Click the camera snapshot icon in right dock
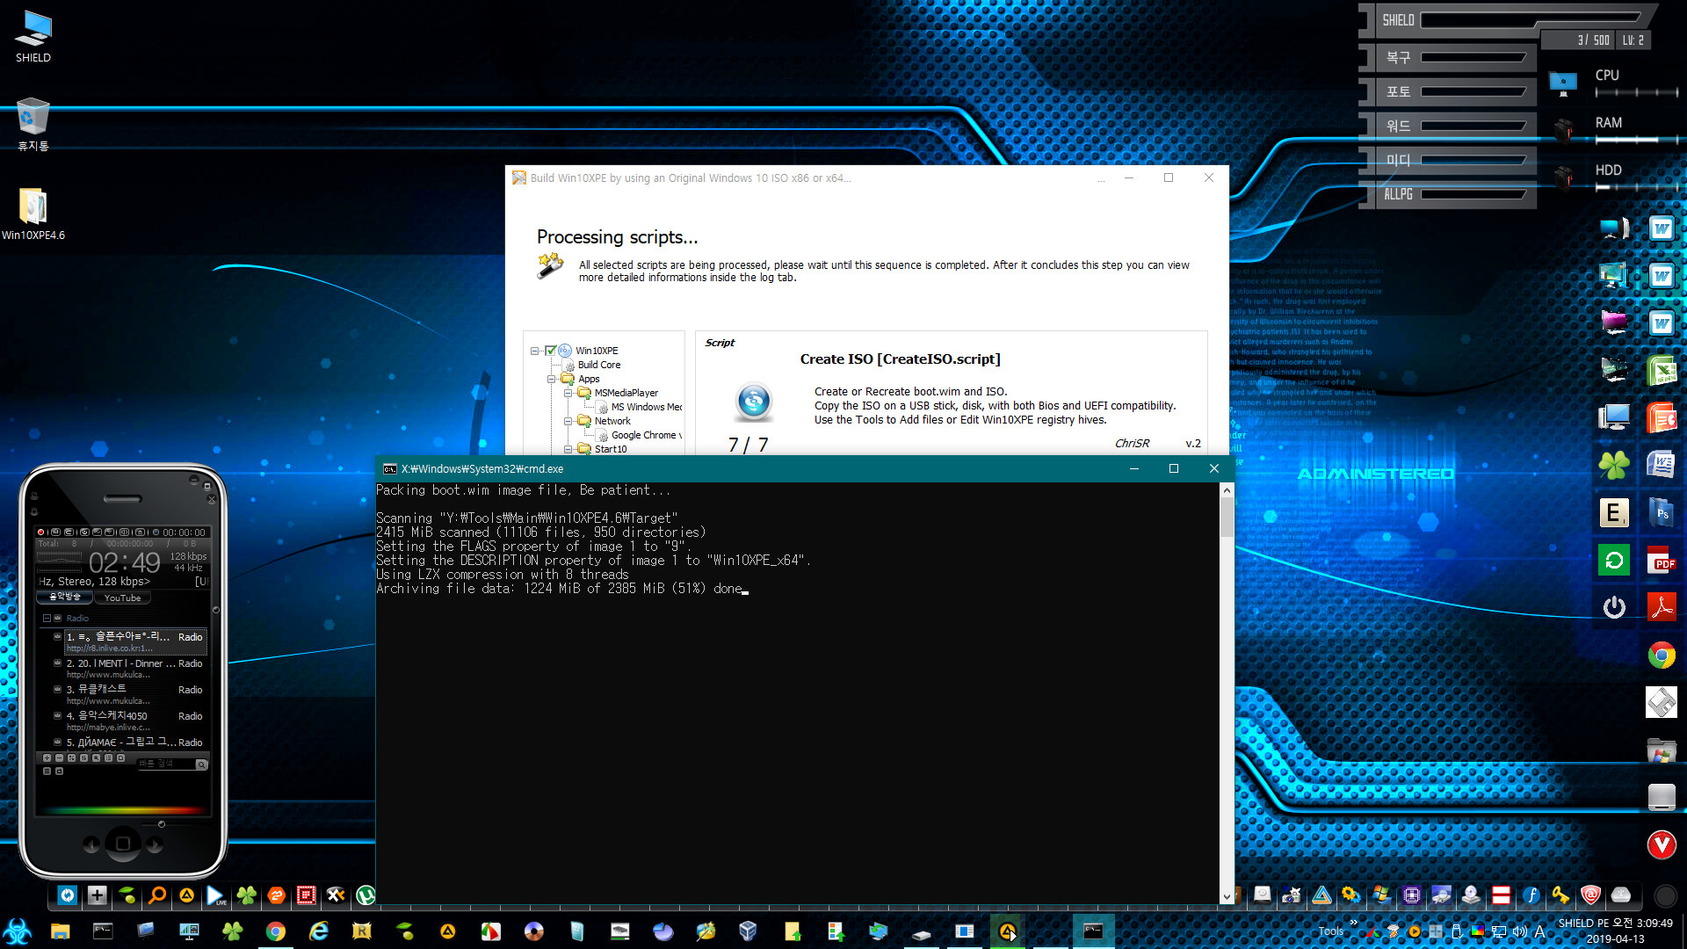The height and width of the screenshot is (949, 1687). click(1292, 895)
